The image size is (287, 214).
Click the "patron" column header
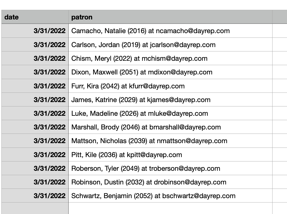(170, 17)
